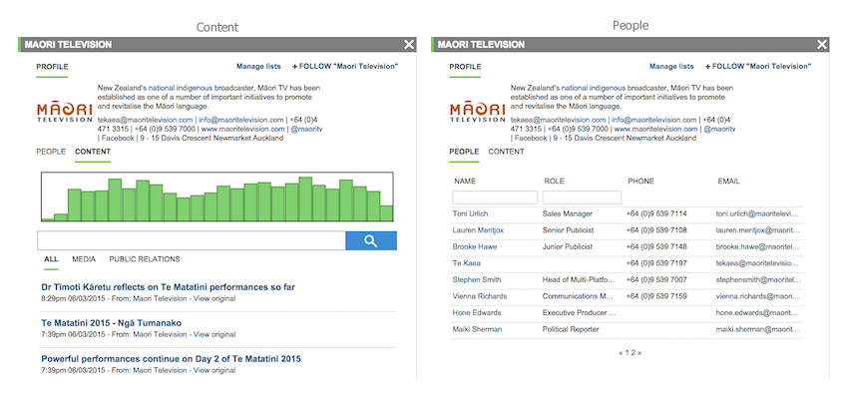This screenshot has height=399, width=848.
Task: Follow Maori Television in Content panel
Action: [x=345, y=67]
